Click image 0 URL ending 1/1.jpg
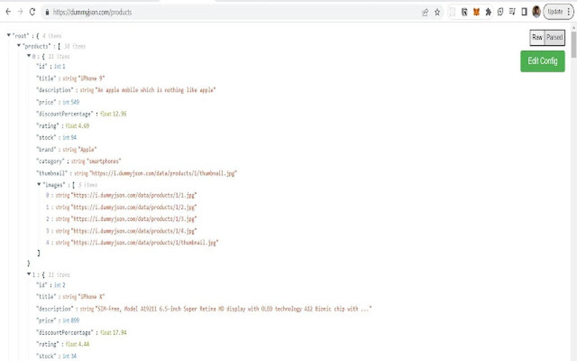The height and width of the screenshot is (361, 577). [x=134, y=195]
